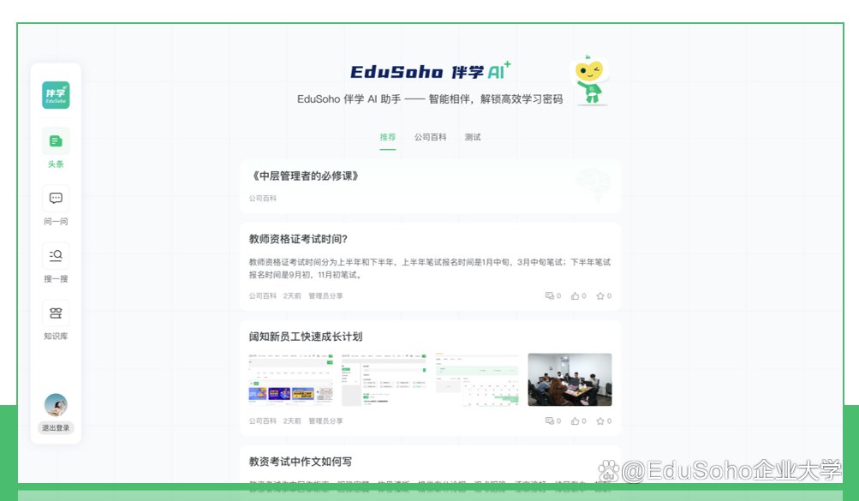Click 2天前 timestamp under 教师资格证考试时间 post
This screenshot has height=501, width=859.
pyautogui.click(x=292, y=295)
